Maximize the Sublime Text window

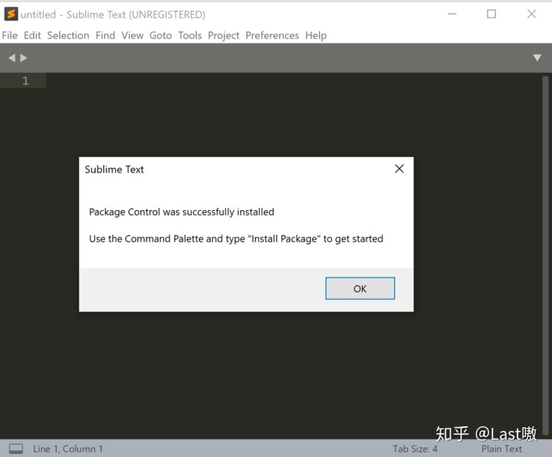pos(491,14)
